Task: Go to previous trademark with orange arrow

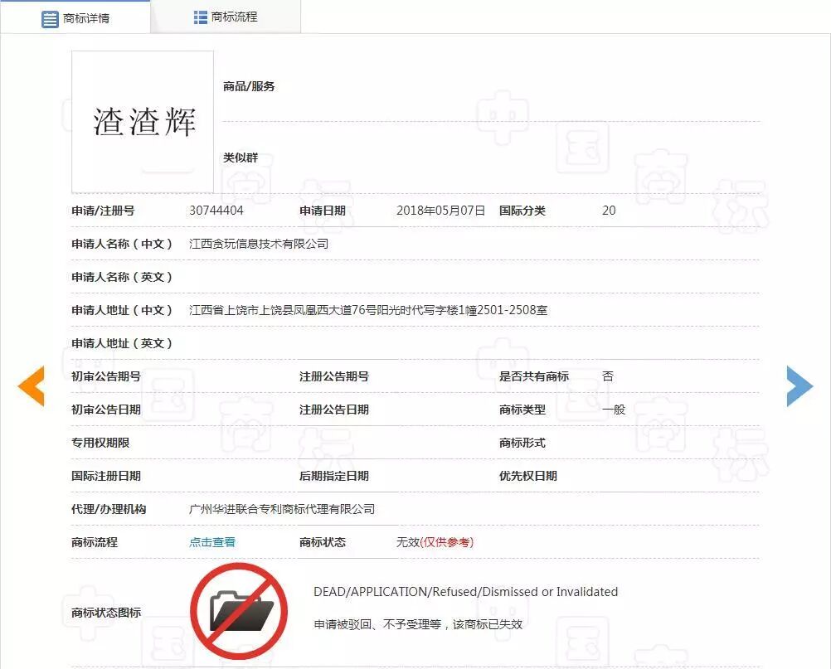Action: [x=32, y=386]
